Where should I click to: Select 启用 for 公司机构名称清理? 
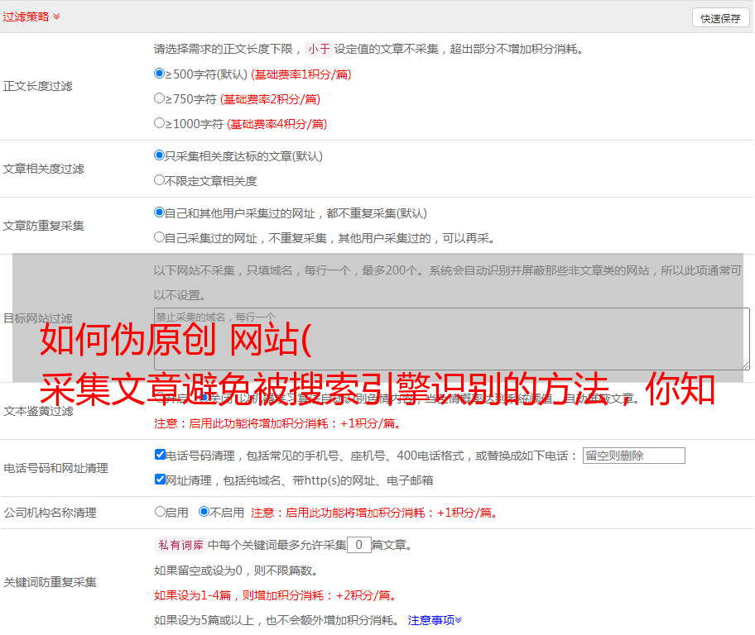tap(160, 512)
